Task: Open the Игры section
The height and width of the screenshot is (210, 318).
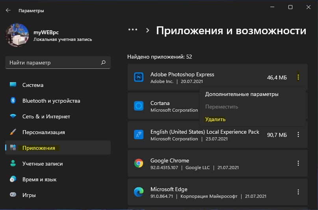Action: pyautogui.click(x=58, y=195)
